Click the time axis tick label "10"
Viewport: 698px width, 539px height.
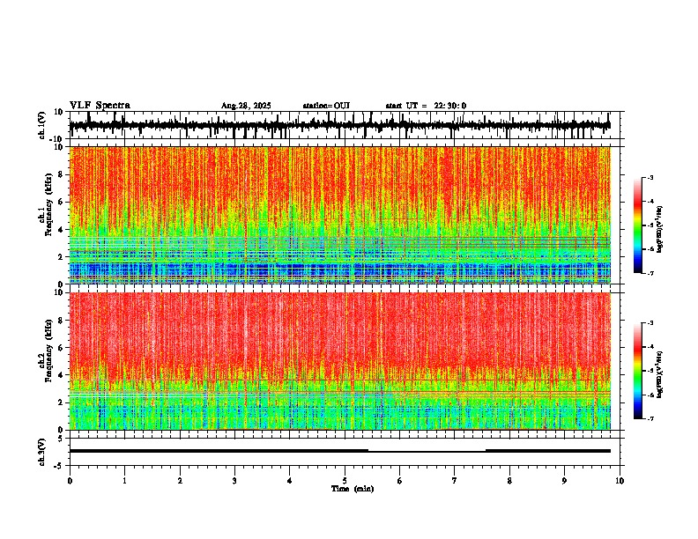(620, 481)
